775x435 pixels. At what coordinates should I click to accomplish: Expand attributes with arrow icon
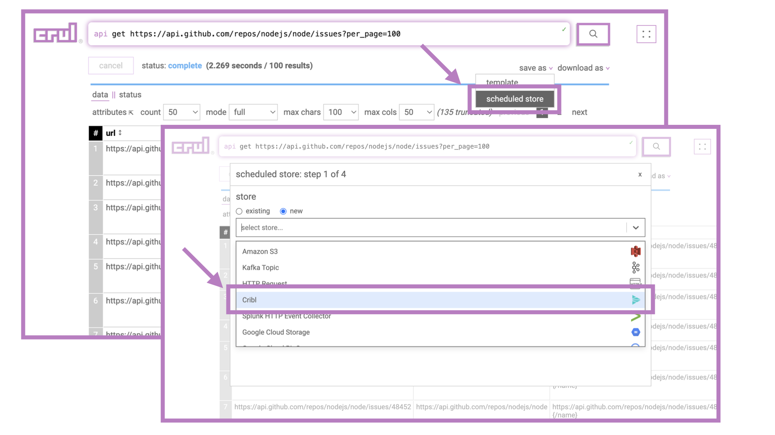[131, 113]
